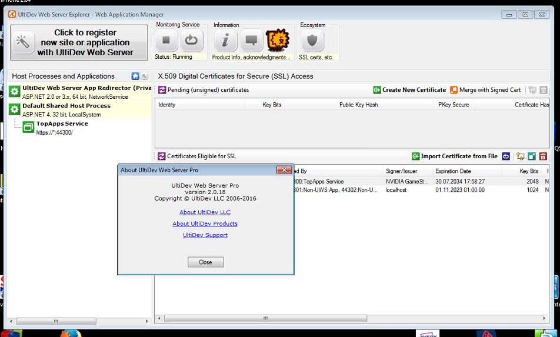
Task: Open product info via the 'i' icon
Action: pyautogui.click(x=225, y=41)
